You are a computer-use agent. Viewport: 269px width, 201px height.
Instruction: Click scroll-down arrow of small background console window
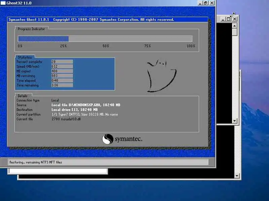pyautogui.click(x=234, y=121)
